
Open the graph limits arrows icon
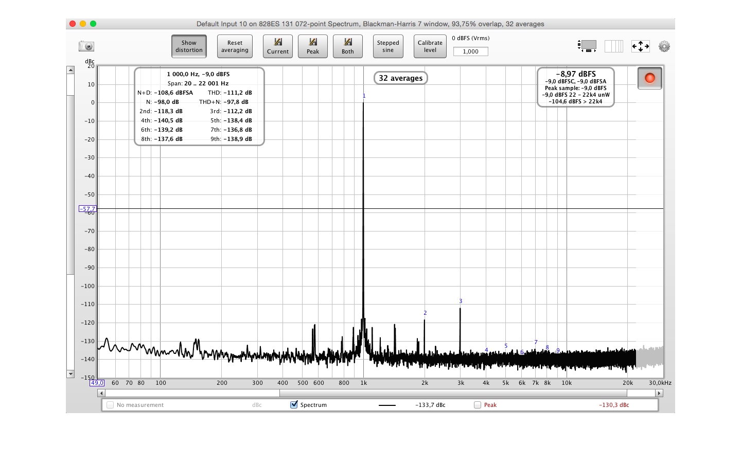641,46
